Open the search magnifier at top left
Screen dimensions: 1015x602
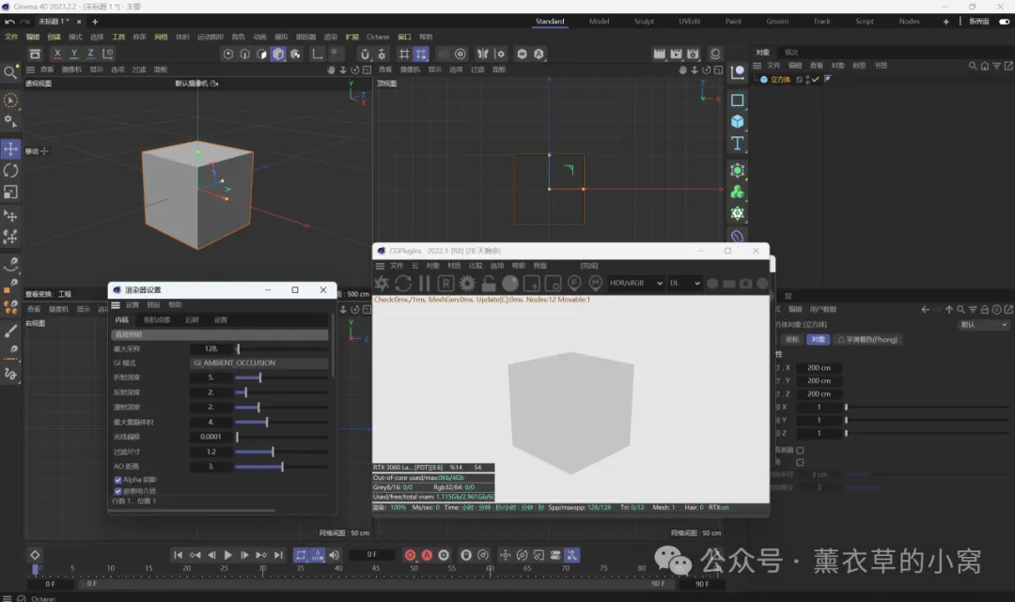click(10, 72)
